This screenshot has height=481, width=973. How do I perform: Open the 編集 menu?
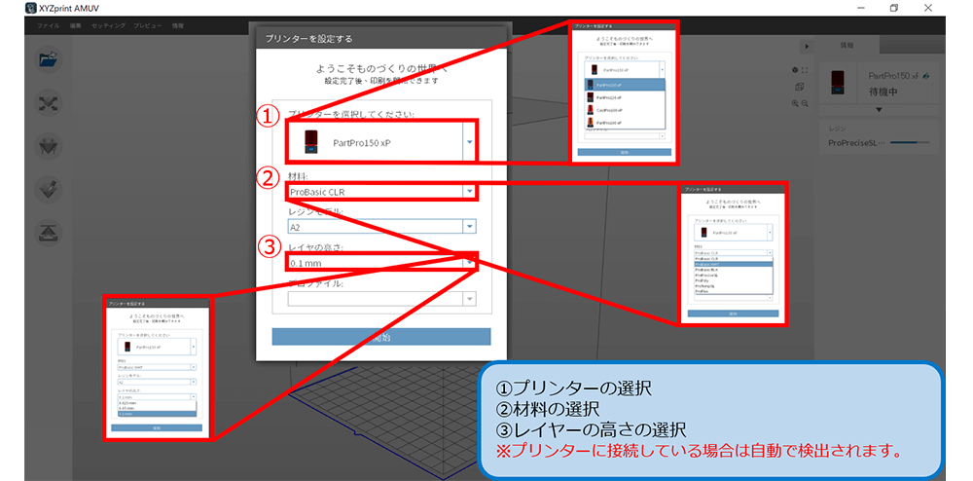tap(76, 26)
